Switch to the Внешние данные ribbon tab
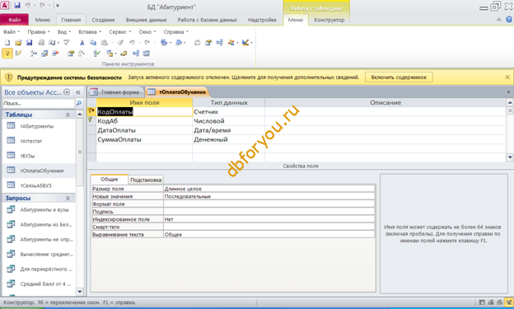 point(146,20)
